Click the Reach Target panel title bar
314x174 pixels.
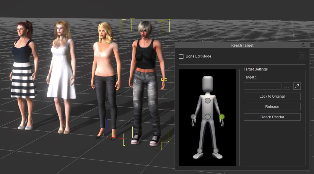click(242, 45)
